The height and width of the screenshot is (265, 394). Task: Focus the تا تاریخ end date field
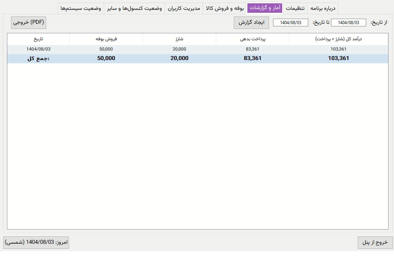point(290,23)
